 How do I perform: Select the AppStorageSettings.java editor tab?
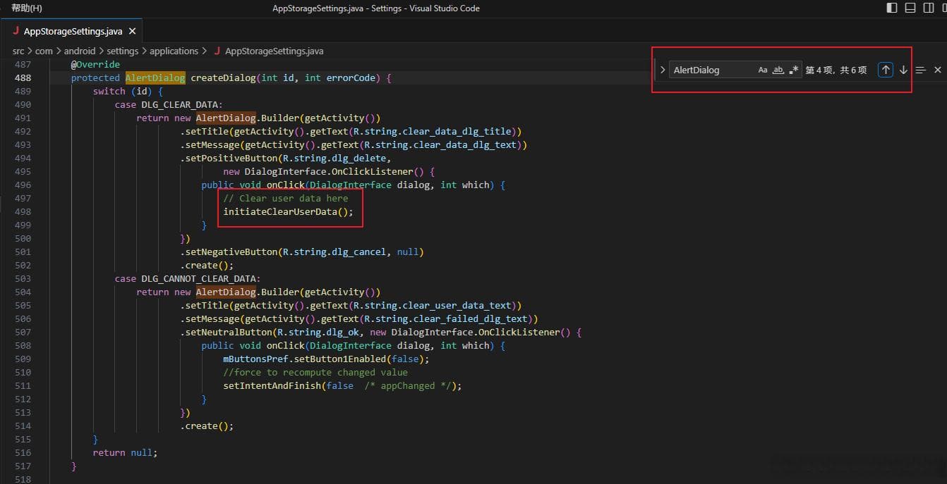pos(73,32)
